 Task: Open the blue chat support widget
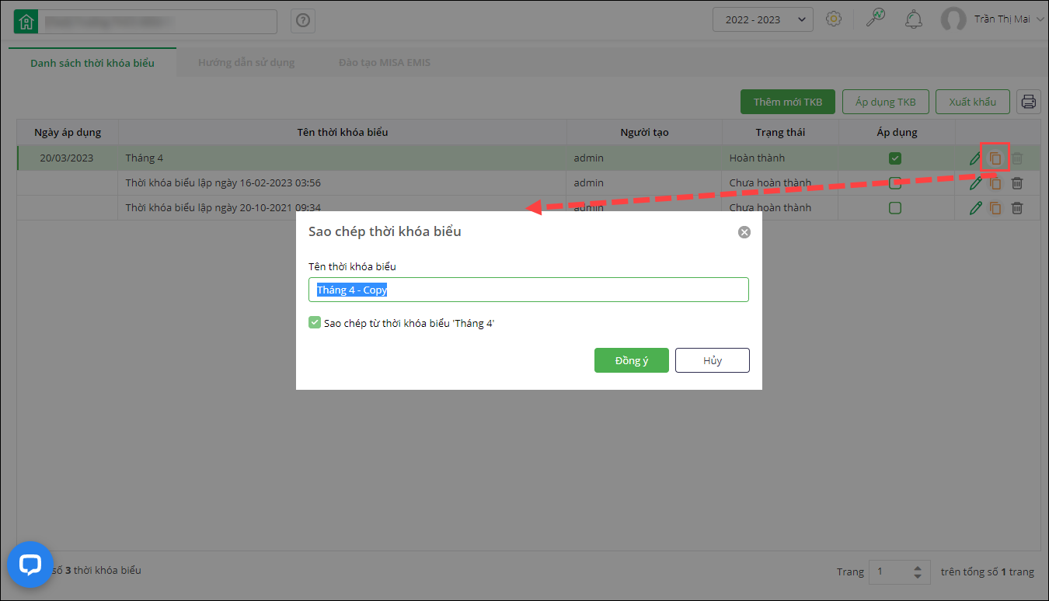[x=30, y=565]
